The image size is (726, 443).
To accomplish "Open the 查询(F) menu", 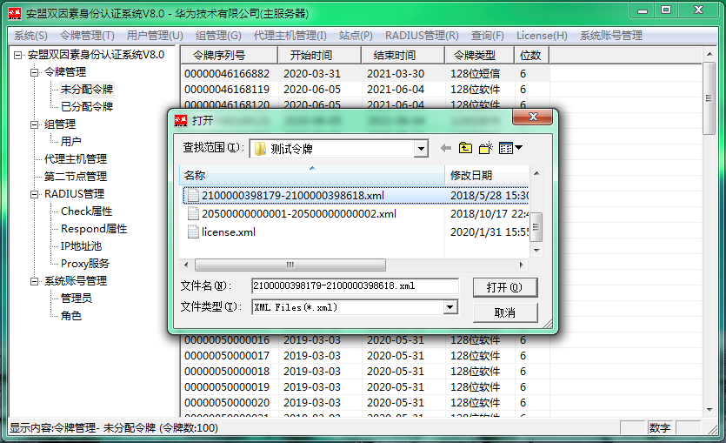I will (487, 36).
